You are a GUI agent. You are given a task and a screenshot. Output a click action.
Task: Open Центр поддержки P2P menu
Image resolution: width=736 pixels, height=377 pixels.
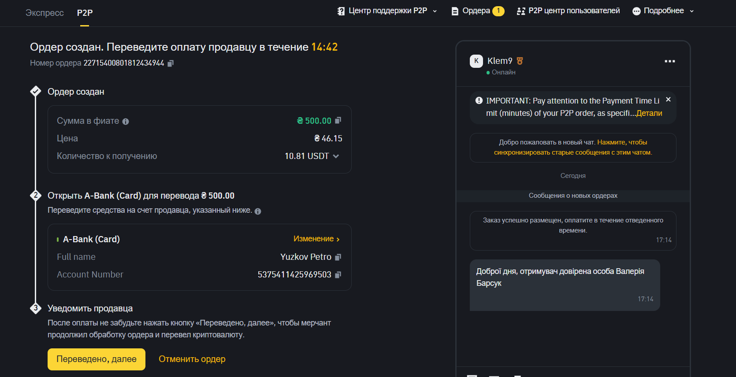388,11
